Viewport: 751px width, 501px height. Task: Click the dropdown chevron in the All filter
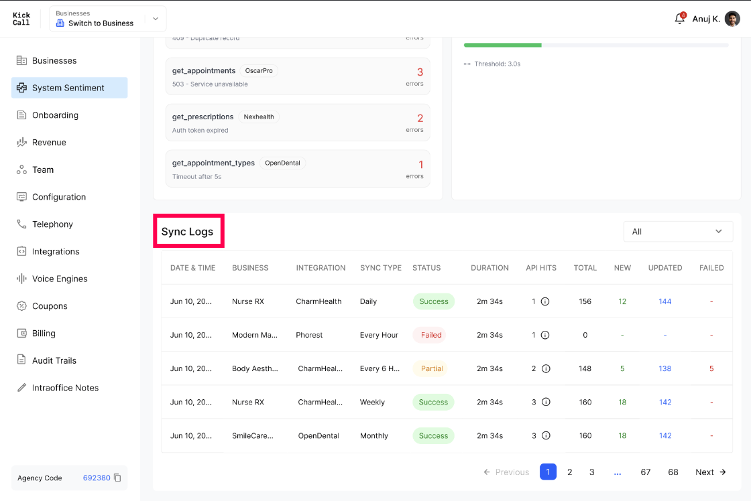click(x=718, y=232)
